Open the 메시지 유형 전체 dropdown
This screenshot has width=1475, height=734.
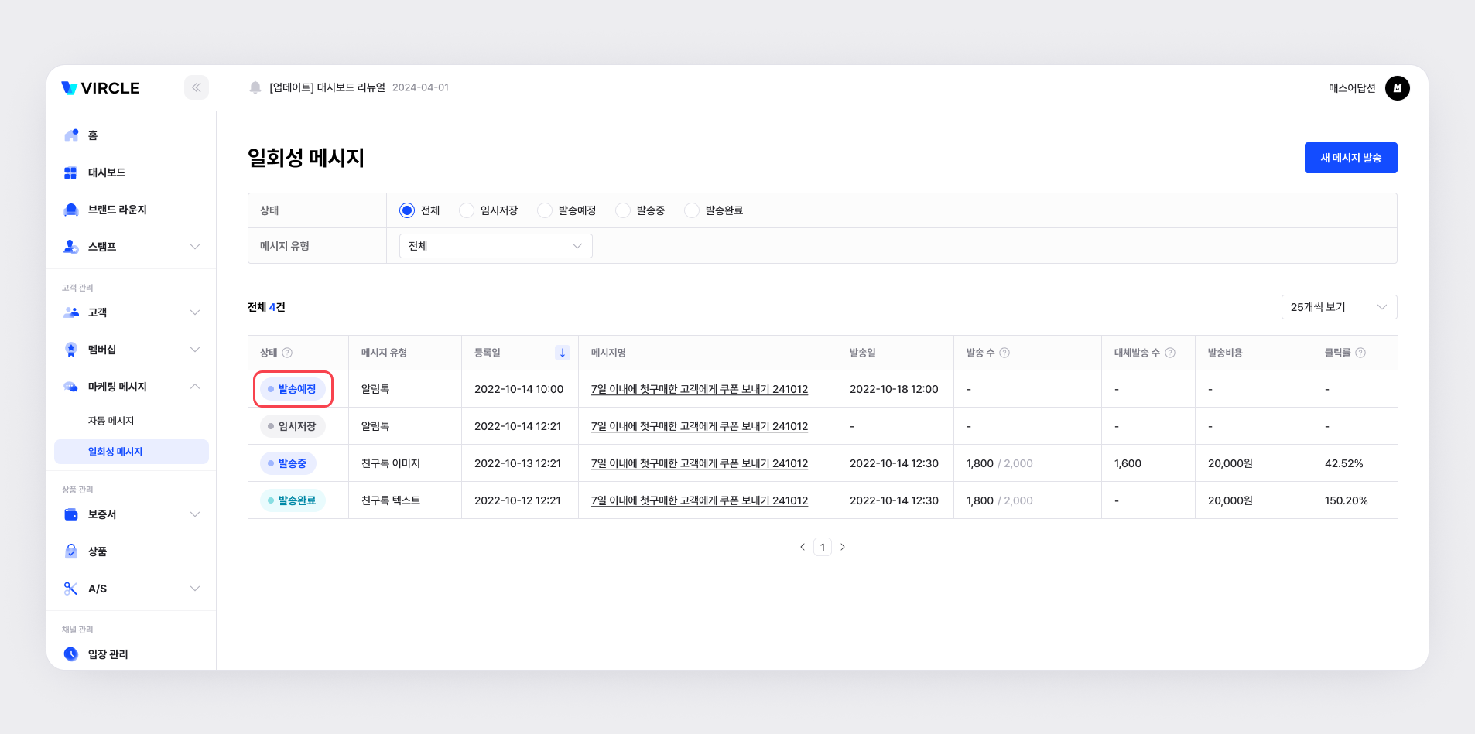click(495, 246)
